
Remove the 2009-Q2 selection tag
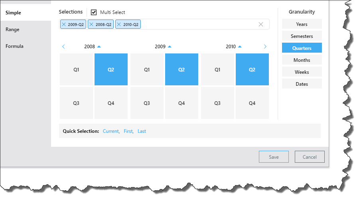click(x=64, y=25)
